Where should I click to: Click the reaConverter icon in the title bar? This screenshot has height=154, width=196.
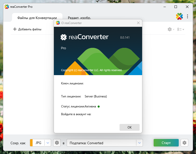pos(7,7)
